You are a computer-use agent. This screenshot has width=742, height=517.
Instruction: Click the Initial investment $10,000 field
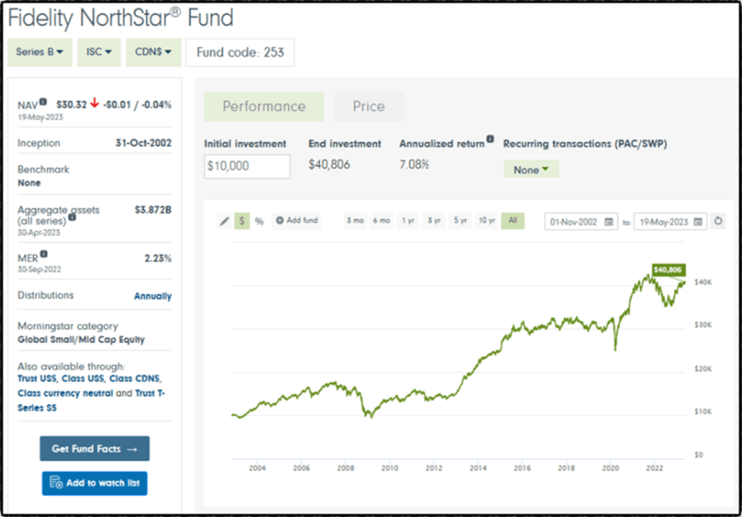(247, 166)
